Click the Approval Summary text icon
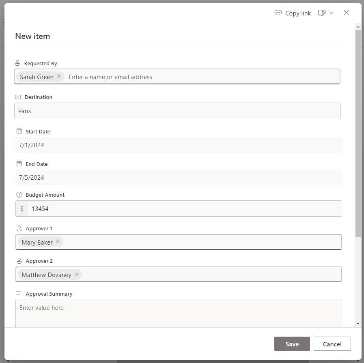The width and height of the screenshot is (364, 363). tap(19, 293)
